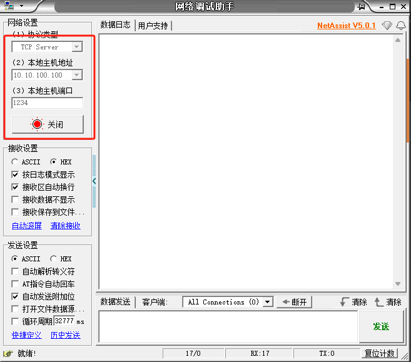Switch to the 用户支持 tab

coord(153,26)
